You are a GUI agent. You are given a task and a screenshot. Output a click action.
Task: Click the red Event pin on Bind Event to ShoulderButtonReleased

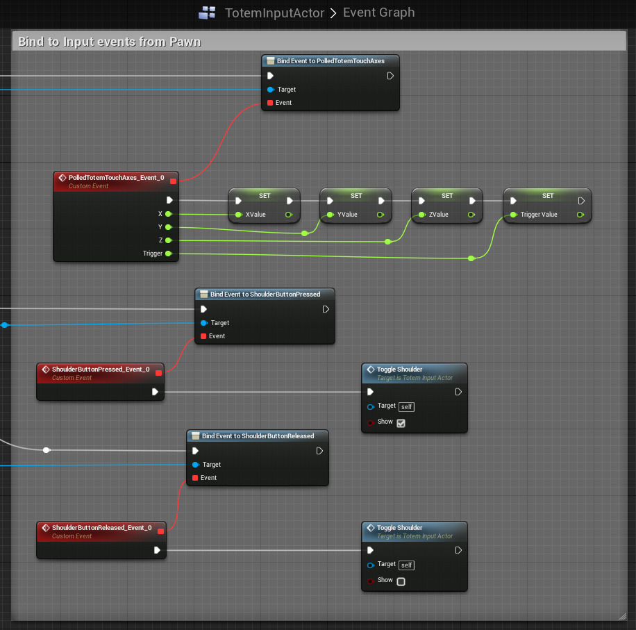[x=195, y=478]
